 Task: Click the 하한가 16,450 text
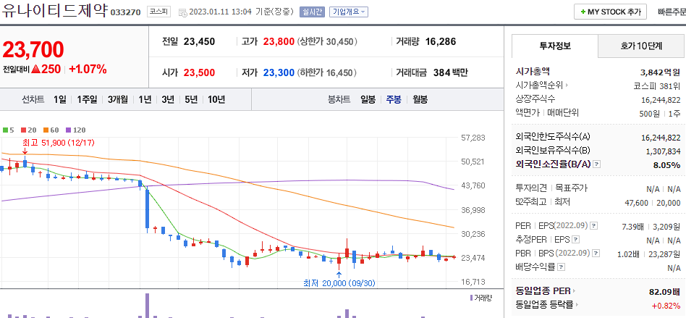(328, 72)
